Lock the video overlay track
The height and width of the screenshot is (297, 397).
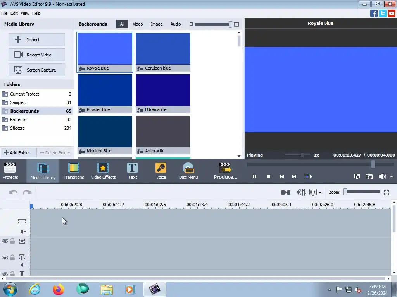12,257
